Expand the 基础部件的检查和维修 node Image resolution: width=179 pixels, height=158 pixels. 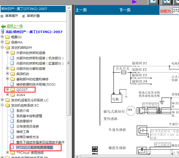click(x=7, y=79)
